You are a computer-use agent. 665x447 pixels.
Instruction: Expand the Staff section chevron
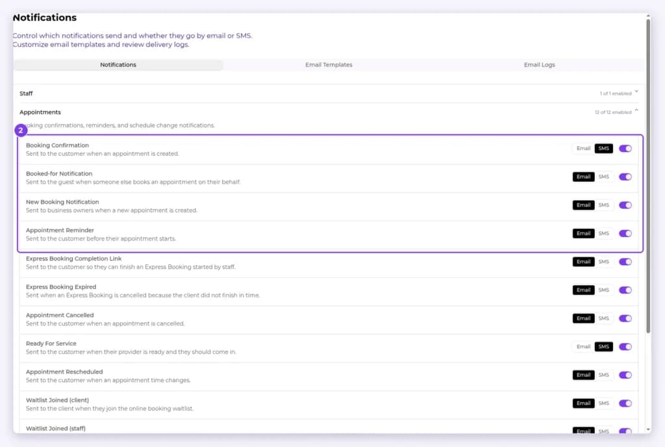click(x=636, y=92)
